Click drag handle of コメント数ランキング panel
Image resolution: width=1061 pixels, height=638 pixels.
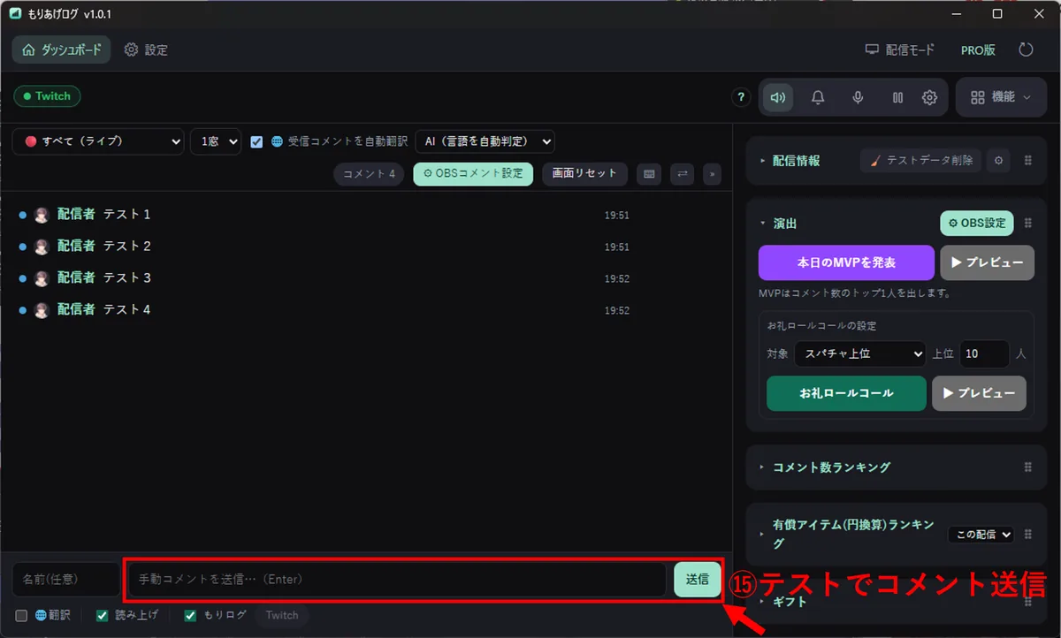(x=1027, y=467)
